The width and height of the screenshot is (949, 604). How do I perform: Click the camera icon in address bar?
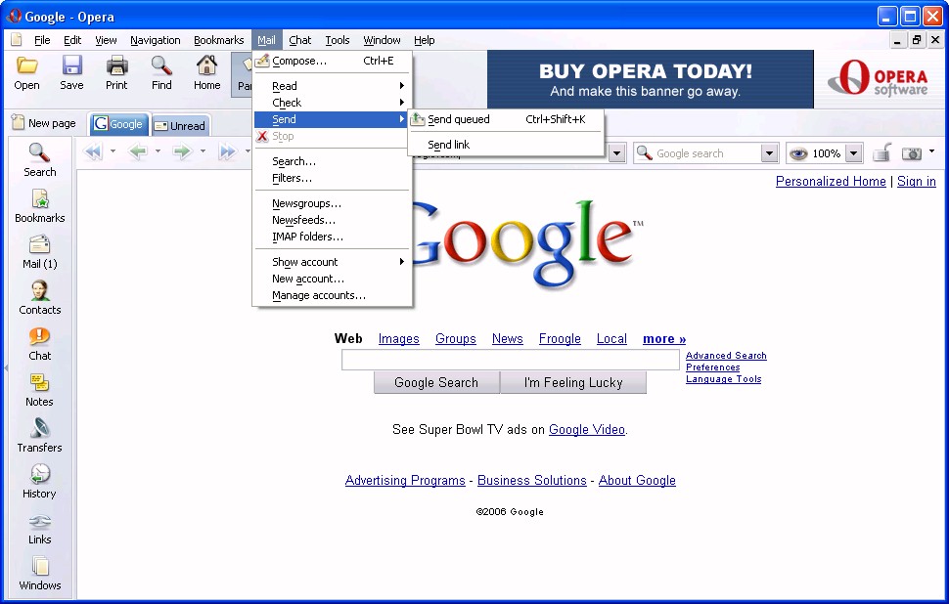[912, 153]
